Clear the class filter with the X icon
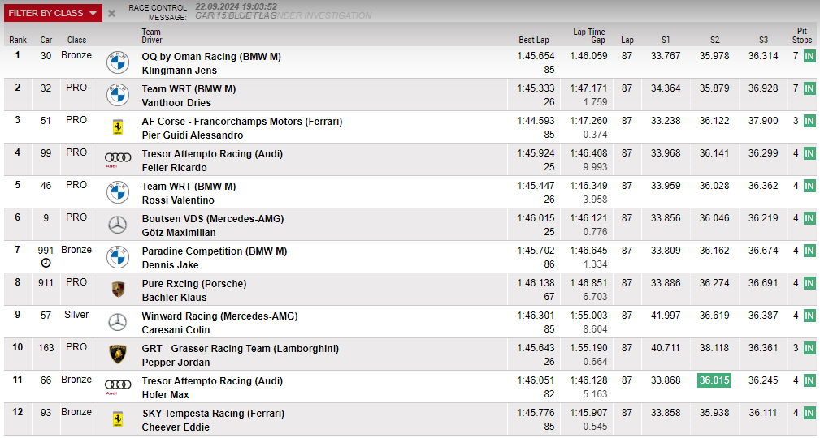 (x=111, y=14)
